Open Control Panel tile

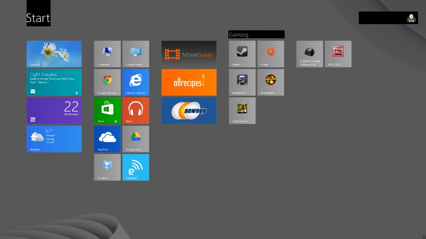(x=136, y=54)
